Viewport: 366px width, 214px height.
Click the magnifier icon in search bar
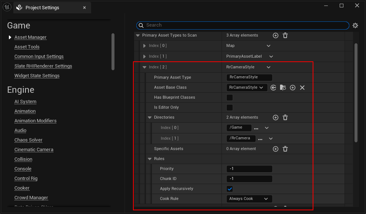pos(141,26)
